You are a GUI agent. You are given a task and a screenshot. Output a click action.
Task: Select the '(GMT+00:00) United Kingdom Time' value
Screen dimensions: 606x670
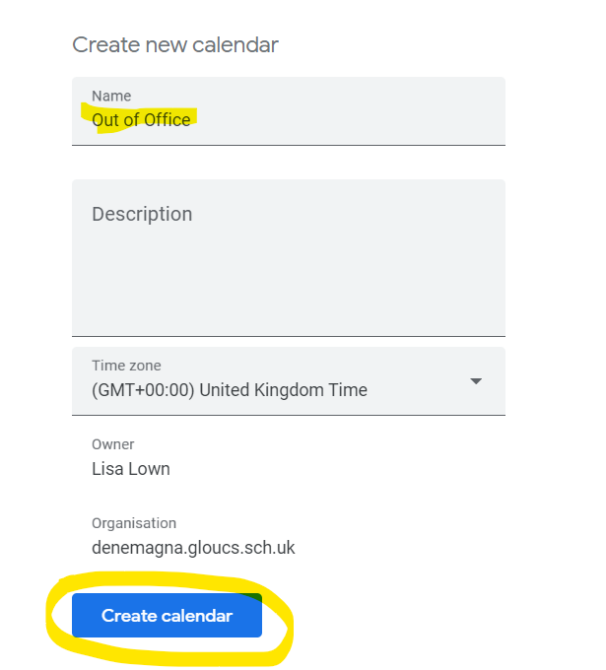(x=229, y=390)
